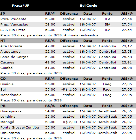Select the Alta Floresta price 47,00
Screen dimensions: 136x140
click(50, 46)
